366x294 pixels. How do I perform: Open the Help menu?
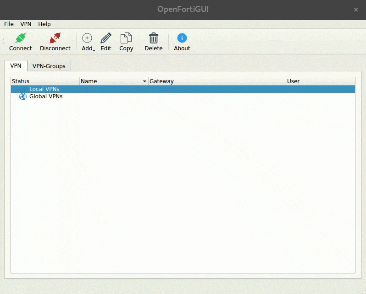pyautogui.click(x=44, y=24)
